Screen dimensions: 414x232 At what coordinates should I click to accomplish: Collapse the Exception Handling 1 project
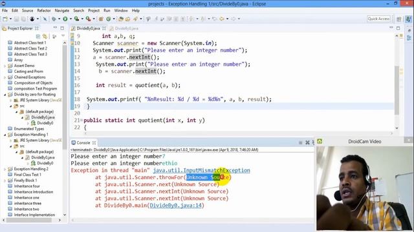5,135
